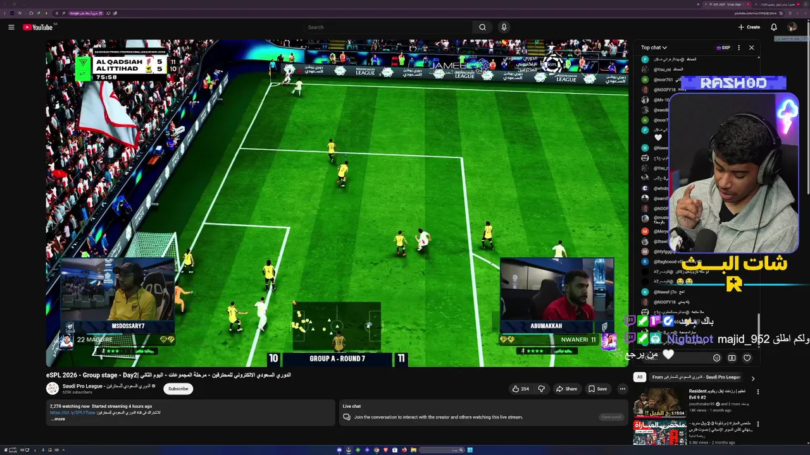This screenshot has width=810, height=455.
Task: Expand the description with ...more
Action: click(x=58, y=419)
